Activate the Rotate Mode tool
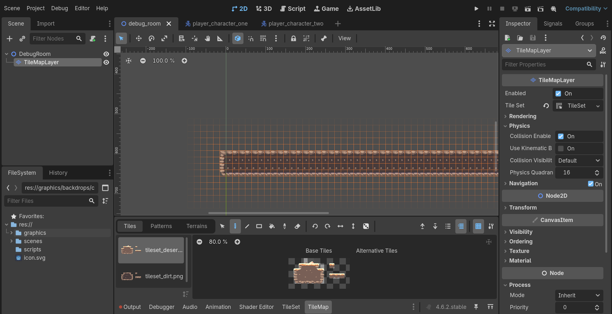Image resolution: width=612 pixels, height=314 pixels. [151, 38]
